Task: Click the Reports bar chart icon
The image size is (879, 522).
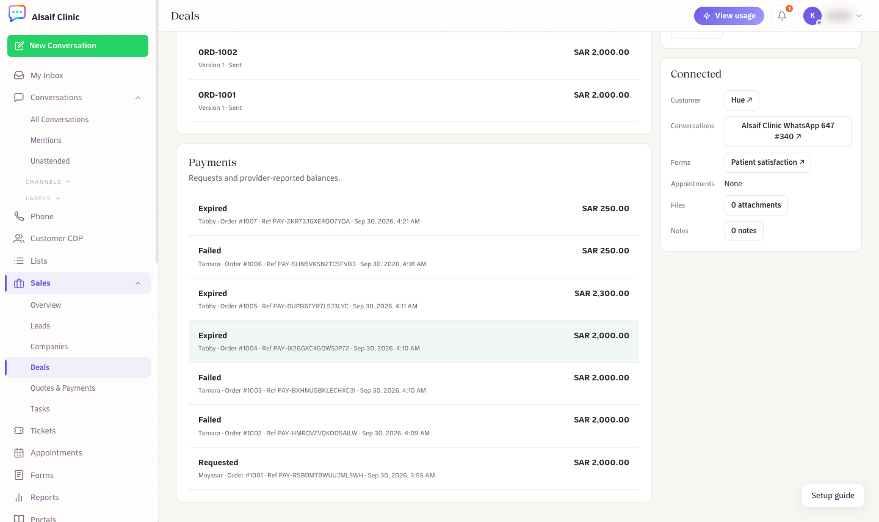Action: 19,498
